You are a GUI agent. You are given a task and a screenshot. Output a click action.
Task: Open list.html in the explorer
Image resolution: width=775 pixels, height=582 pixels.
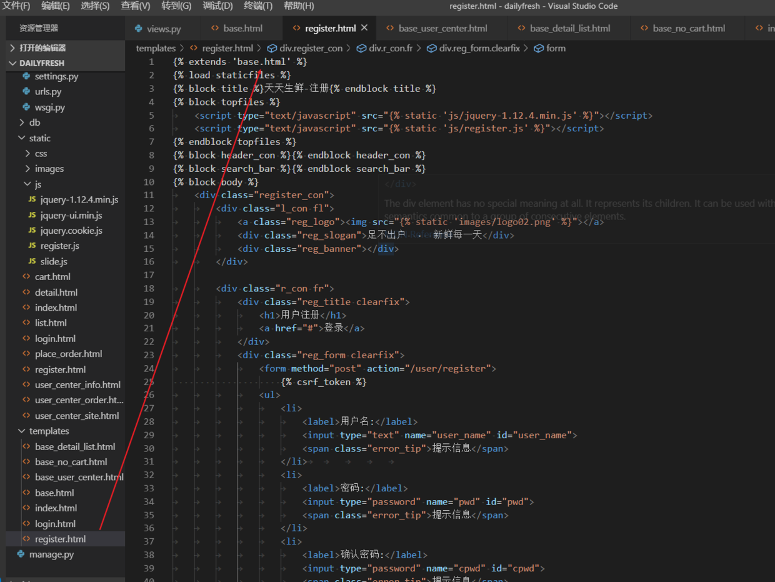pyautogui.click(x=65, y=323)
